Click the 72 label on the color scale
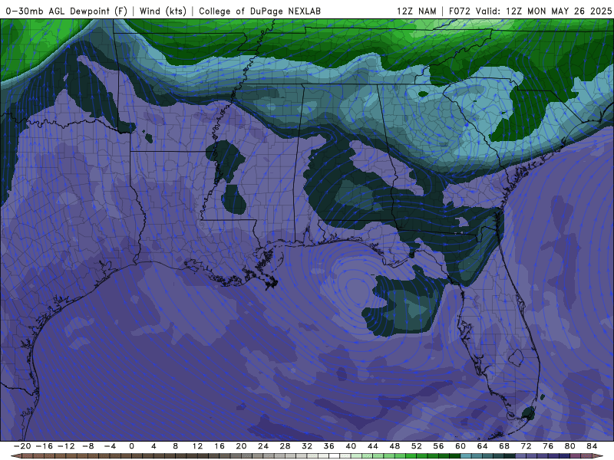This screenshot has height=460, width=614. click(527, 446)
